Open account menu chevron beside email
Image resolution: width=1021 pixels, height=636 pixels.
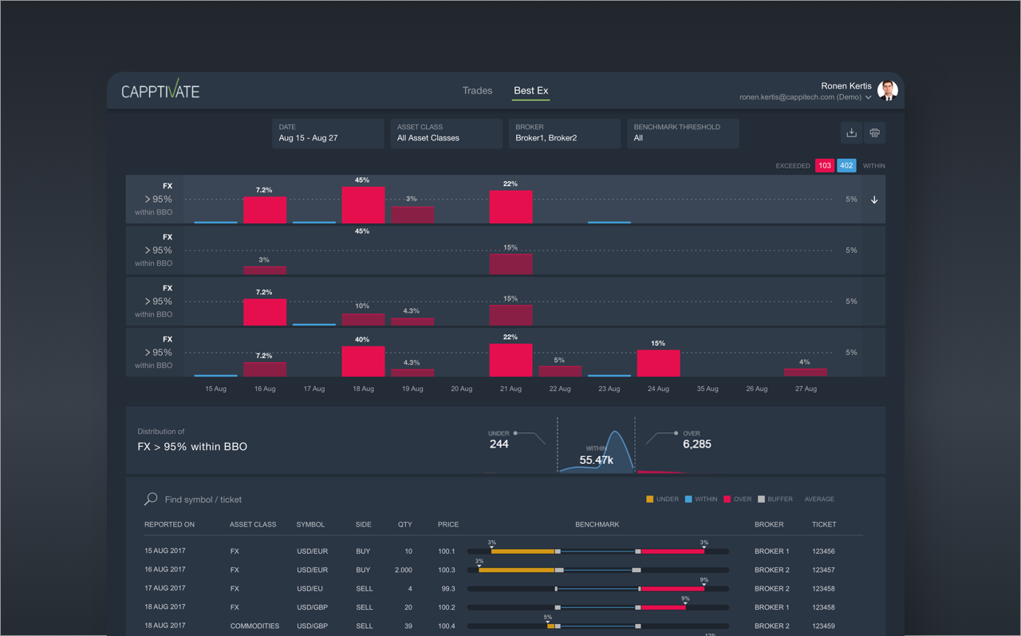869,97
